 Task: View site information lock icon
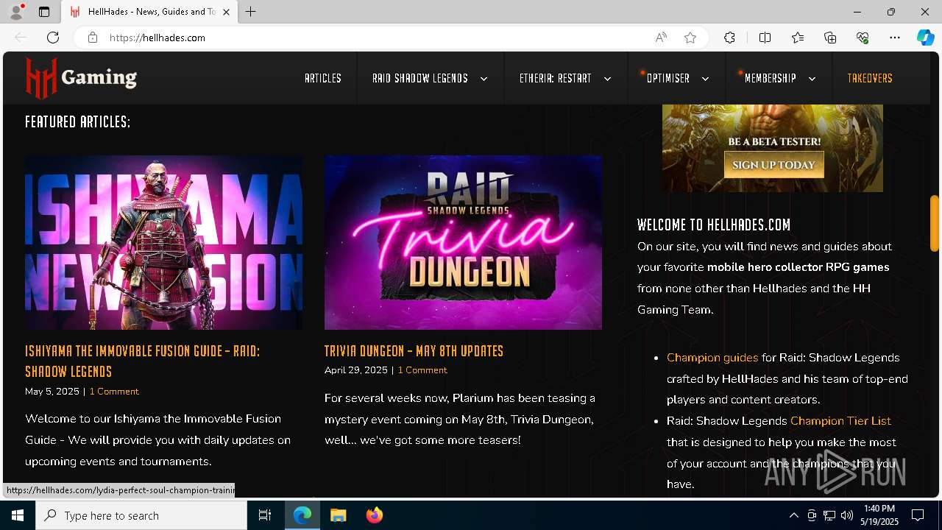click(93, 38)
